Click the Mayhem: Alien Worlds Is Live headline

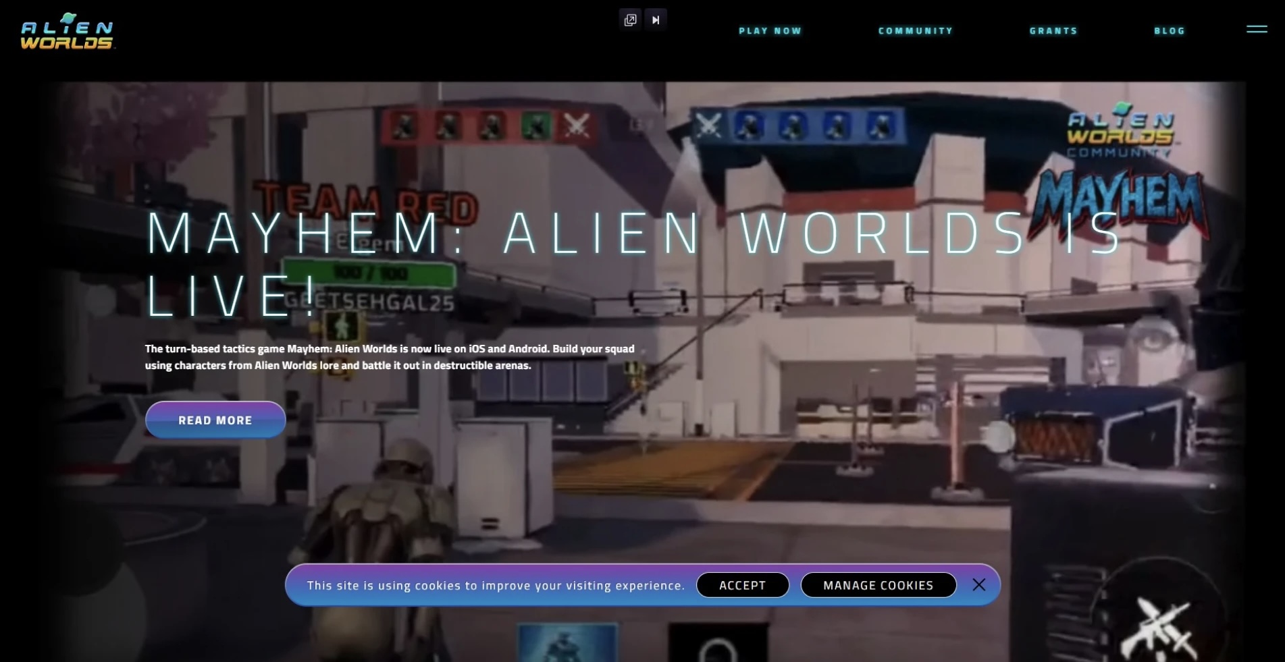[x=635, y=264]
